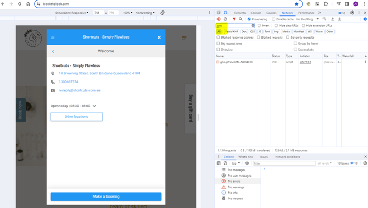Go back with the Welcome chevron
Screen dimensions: 368x208
(x=53, y=51)
